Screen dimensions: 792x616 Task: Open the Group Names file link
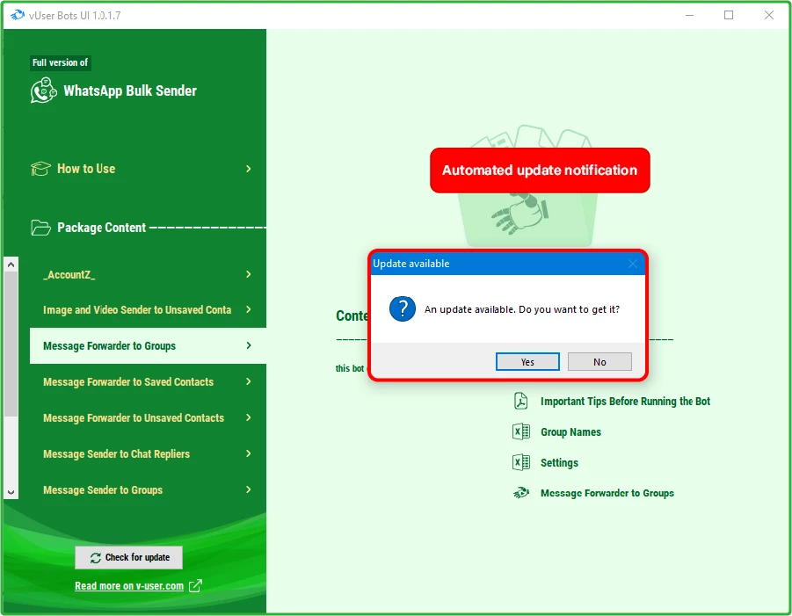click(x=570, y=432)
